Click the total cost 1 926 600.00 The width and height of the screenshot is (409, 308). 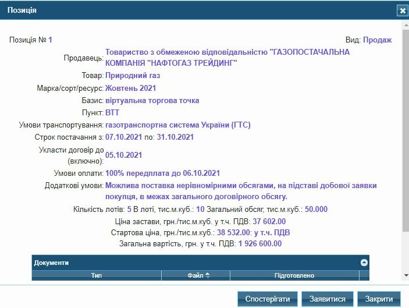pos(260,243)
